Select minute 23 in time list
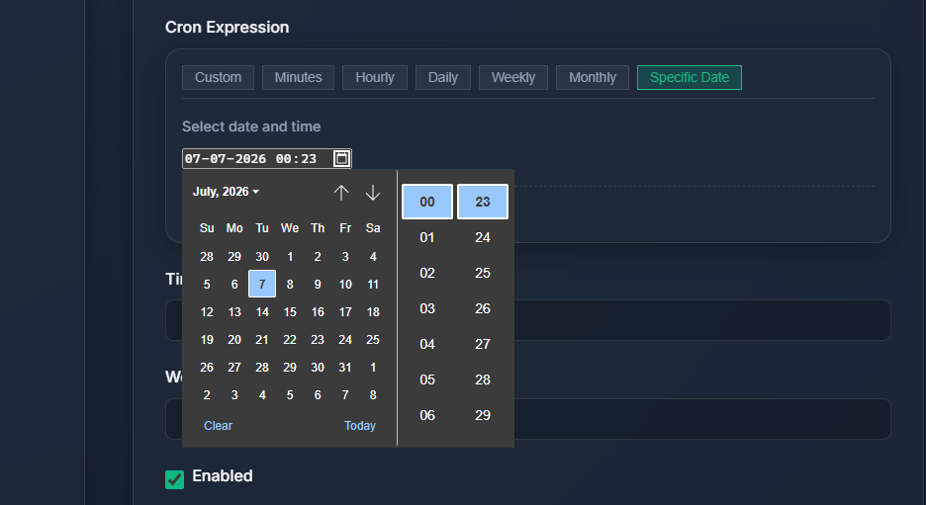 pos(483,202)
